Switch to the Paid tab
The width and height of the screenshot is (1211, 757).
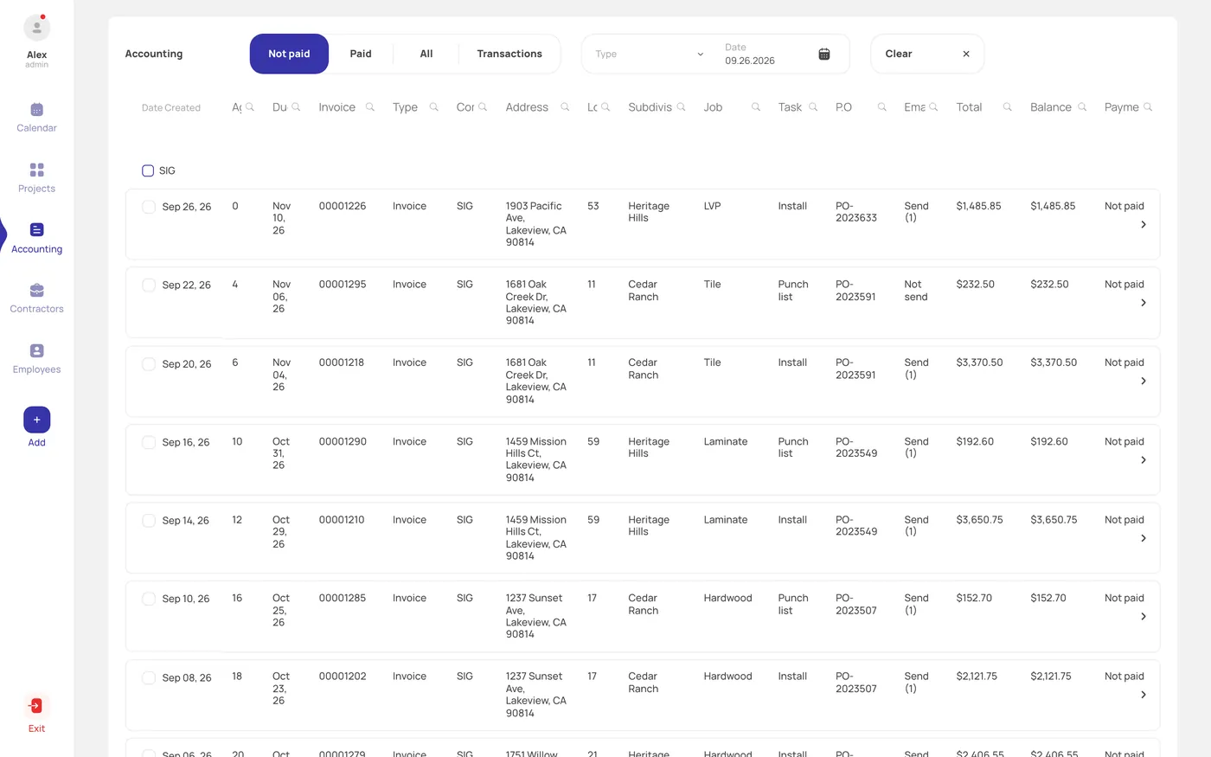(361, 54)
